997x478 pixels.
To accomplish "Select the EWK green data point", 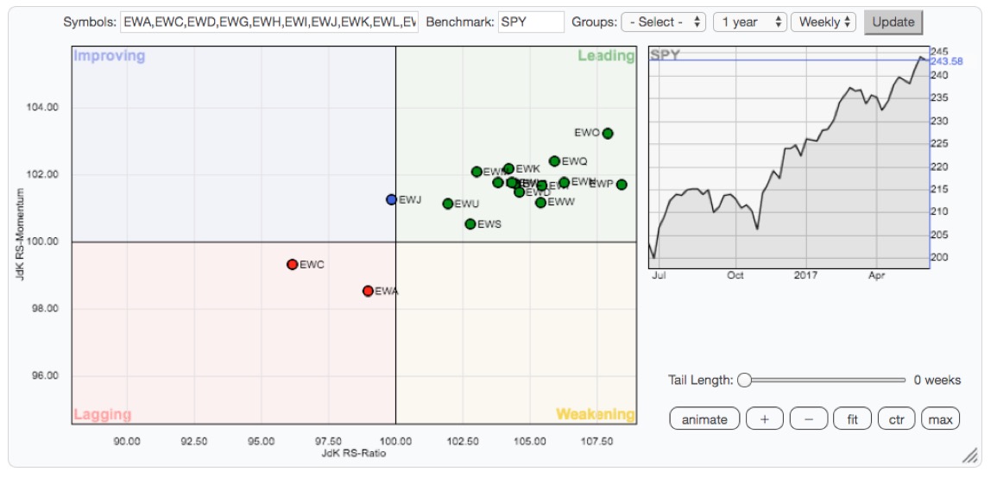I will point(508,169).
